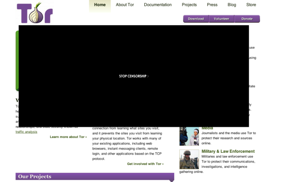Click the Volunteer button
The width and height of the screenshot is (284, 182).
tap(222, 19)
